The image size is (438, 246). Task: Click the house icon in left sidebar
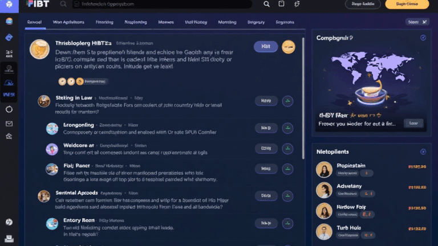pyautogui.click(x=9, y=136)
